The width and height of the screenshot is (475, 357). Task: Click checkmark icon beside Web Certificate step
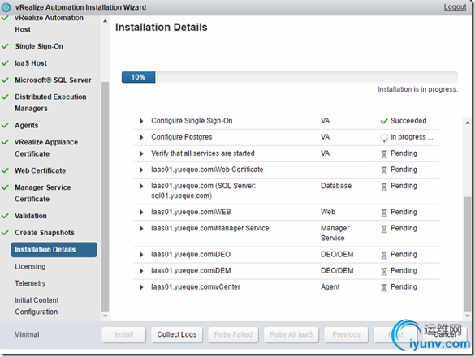(5, 170)
